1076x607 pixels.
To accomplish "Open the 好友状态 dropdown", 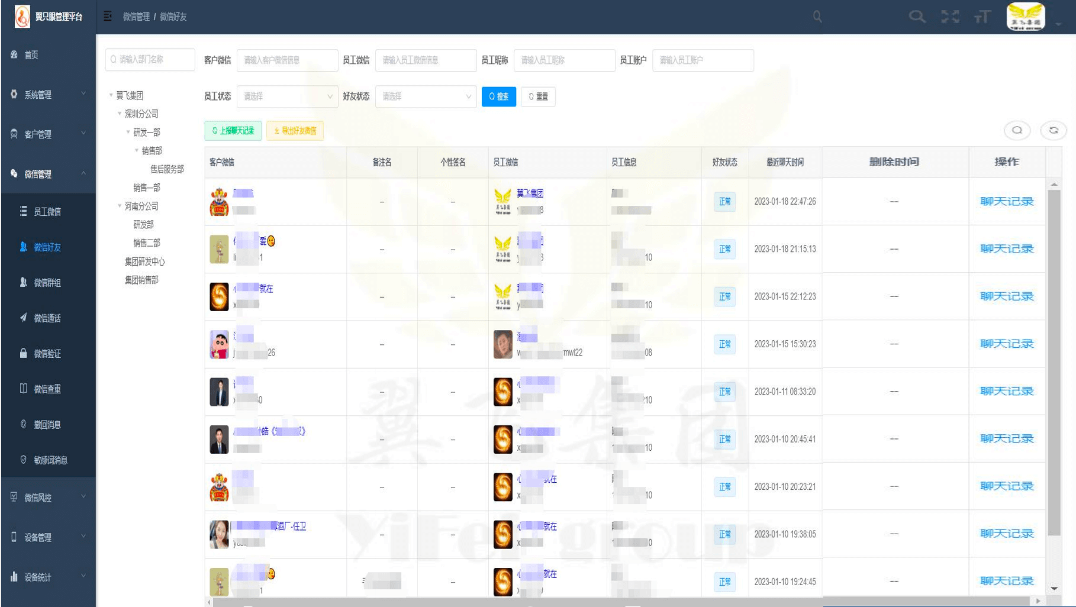I will click(x=426, y=96).
